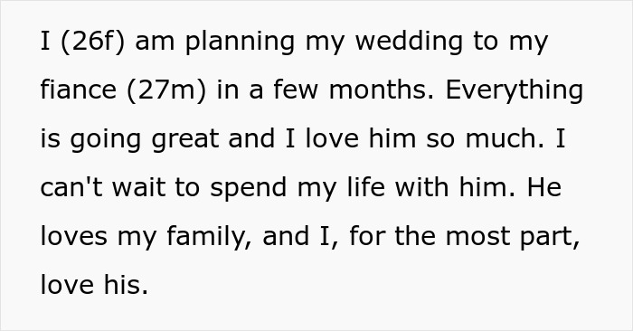633x331 pixels.
Task: Select the word "wedding" in first line
Action: point(409,41)
